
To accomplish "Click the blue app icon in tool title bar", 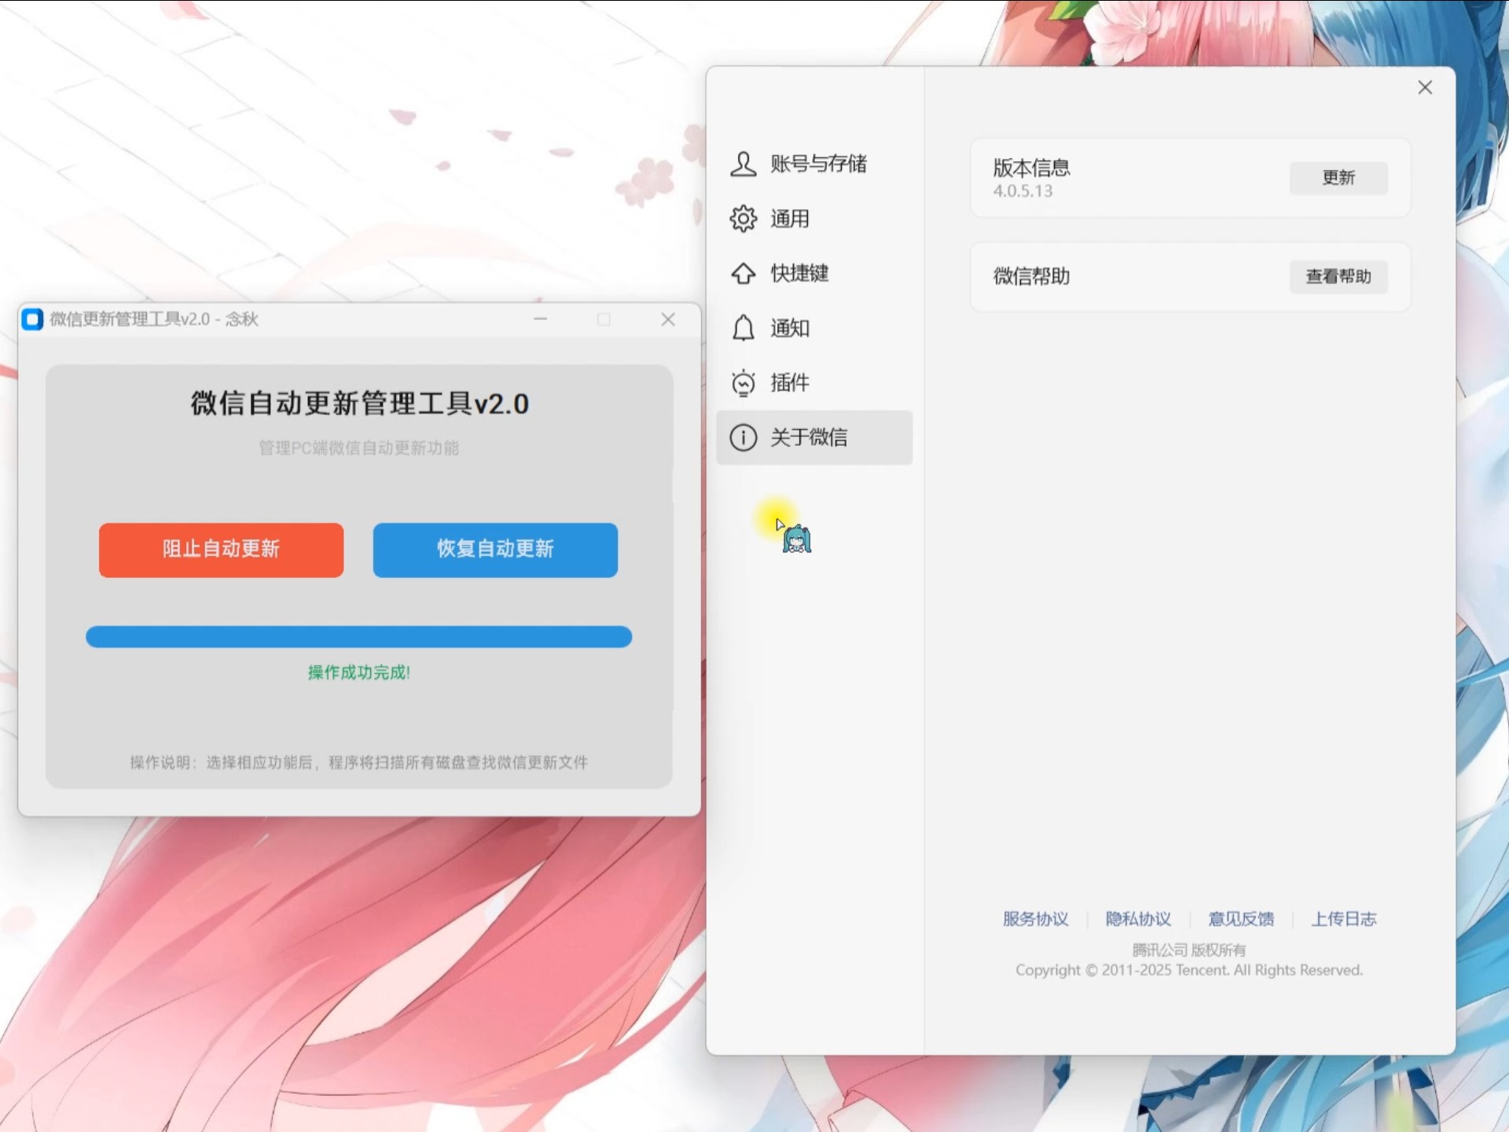I will click(x=32, y=319).
